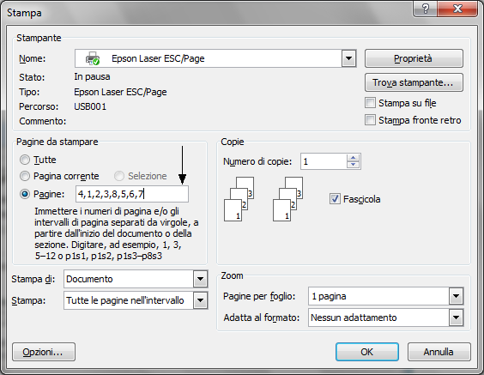Screen dimensions: 484x375
Task: Open the Pagine per foglio dropdown
Action: 456,296
